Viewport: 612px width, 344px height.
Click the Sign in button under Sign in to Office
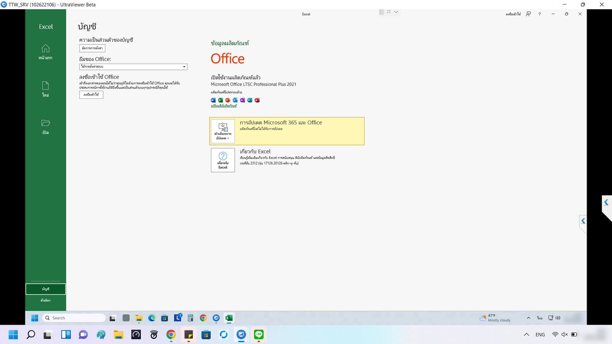[91, 95]
